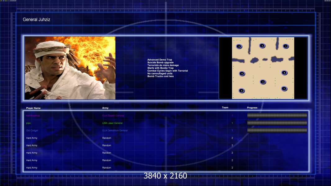The image size is (331, 186).
Task: Click 'GLA Demolition General' army entry
Action: [115, 131]
